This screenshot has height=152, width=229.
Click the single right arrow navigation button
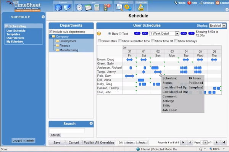[x=191, y=34]
